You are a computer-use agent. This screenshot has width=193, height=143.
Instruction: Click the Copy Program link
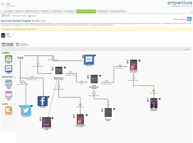41,21
